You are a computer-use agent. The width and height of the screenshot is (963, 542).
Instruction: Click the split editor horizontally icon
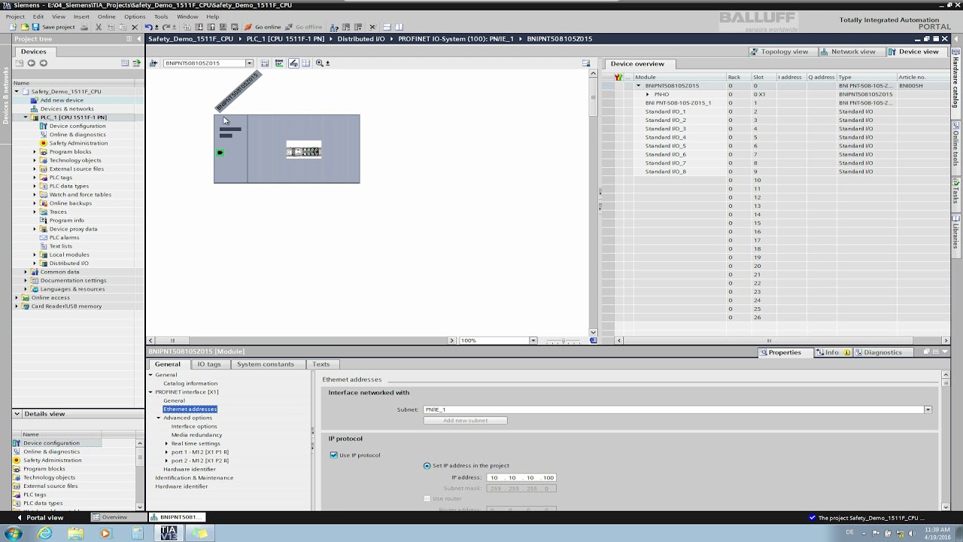[387, 27]
